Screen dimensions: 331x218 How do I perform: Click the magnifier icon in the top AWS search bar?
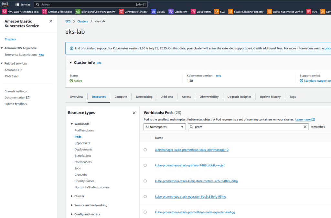(37, 5)
